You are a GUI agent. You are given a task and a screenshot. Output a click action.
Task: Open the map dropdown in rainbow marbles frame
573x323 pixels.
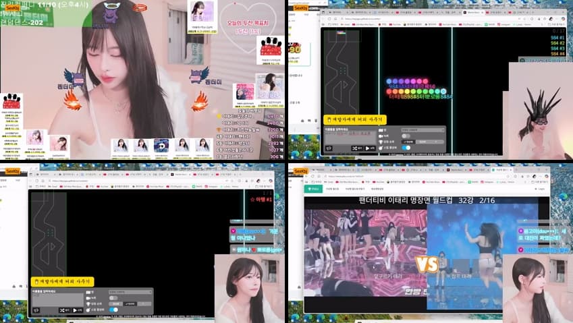tap(422, 130)
